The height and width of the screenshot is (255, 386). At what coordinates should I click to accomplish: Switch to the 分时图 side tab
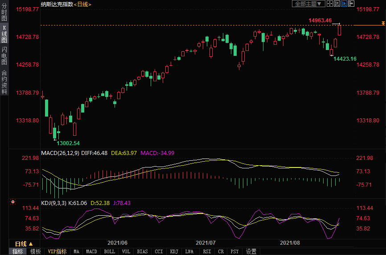(4, 13)
